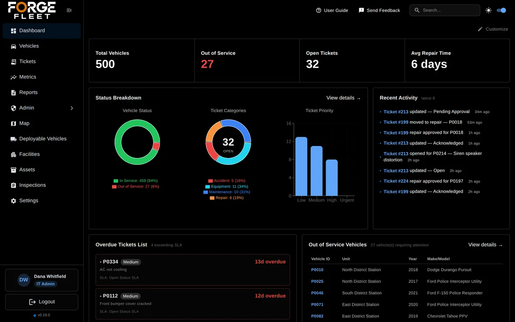Select the Admin menu item
Image resolution: width=515 pixels, height=322 pixels.
pyautogui.click(x=42, y=108)
